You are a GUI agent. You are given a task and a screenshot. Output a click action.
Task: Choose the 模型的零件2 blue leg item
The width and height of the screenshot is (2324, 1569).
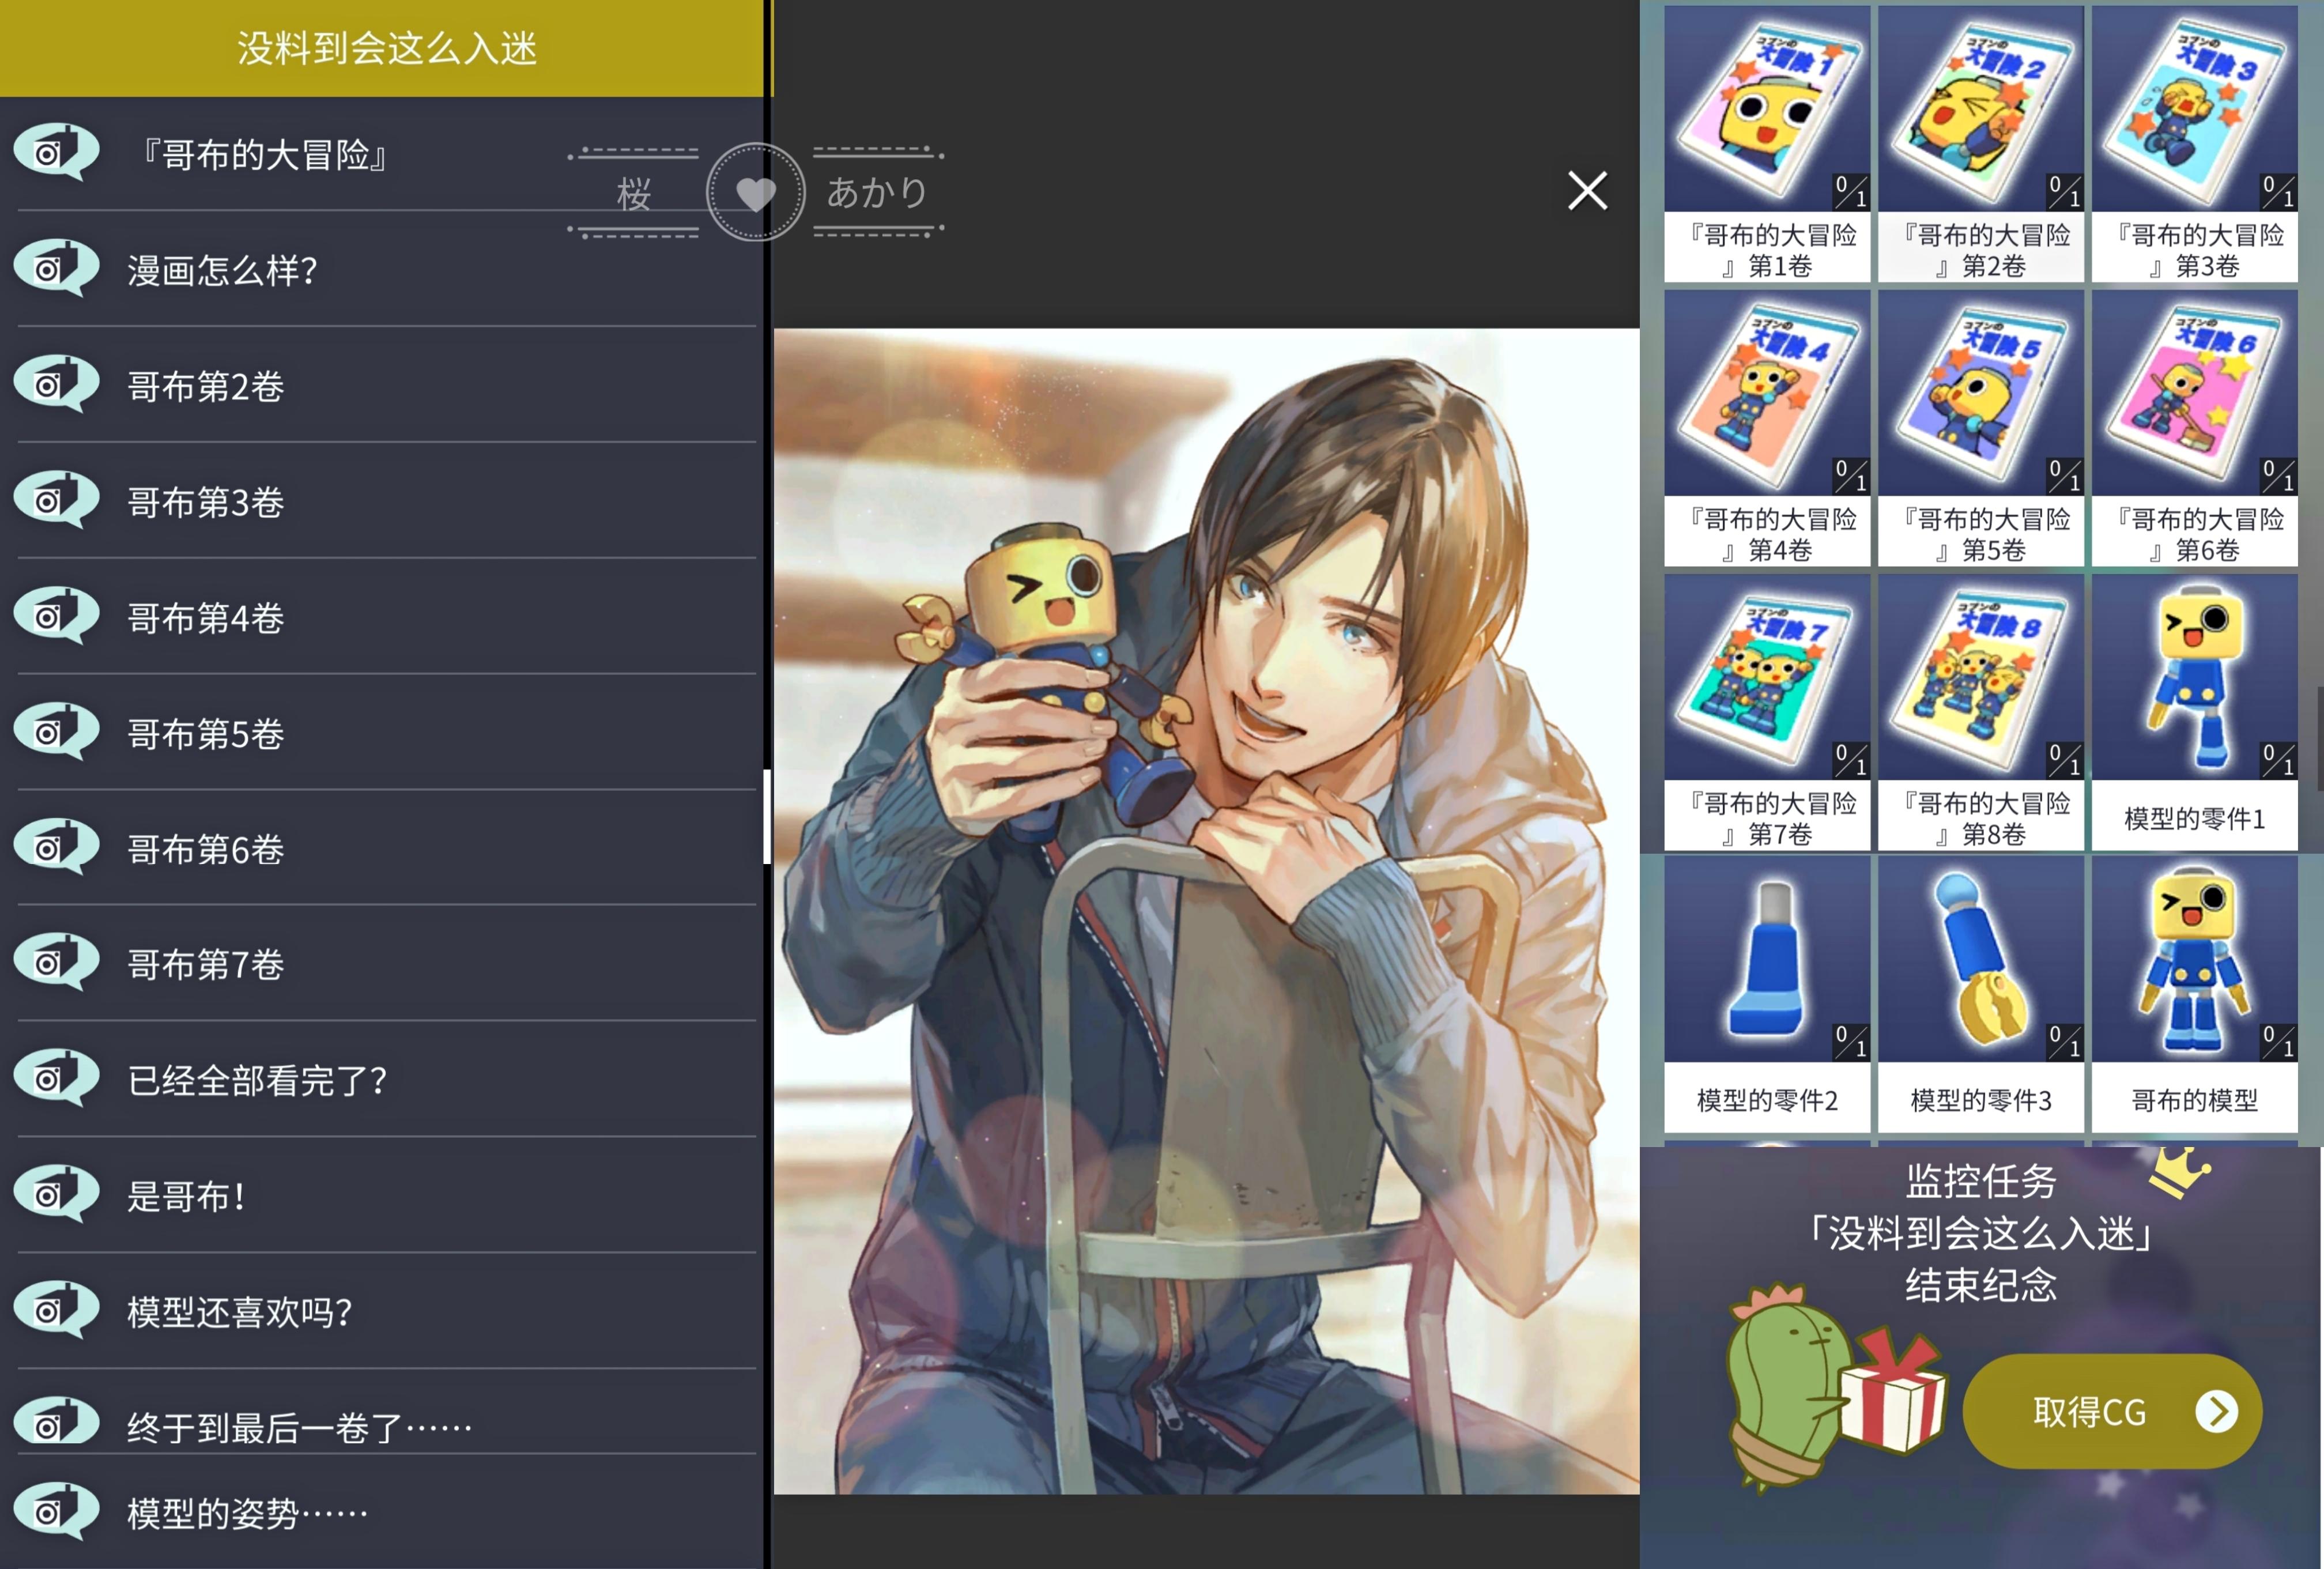pyautogui.click(x=1767, y=993)
